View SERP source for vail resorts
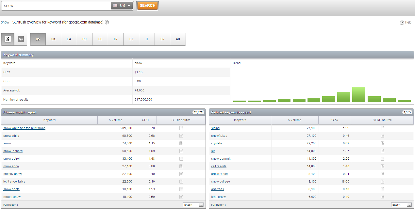 382,166
